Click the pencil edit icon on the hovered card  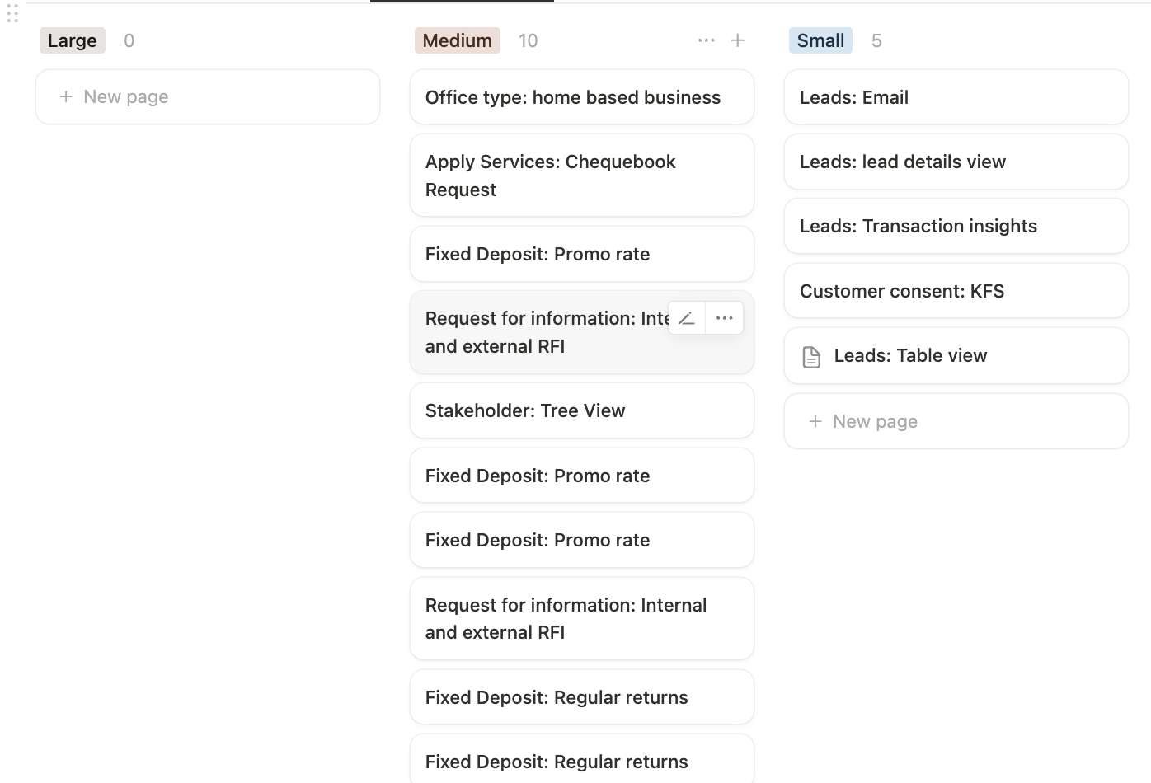[687, 318]
